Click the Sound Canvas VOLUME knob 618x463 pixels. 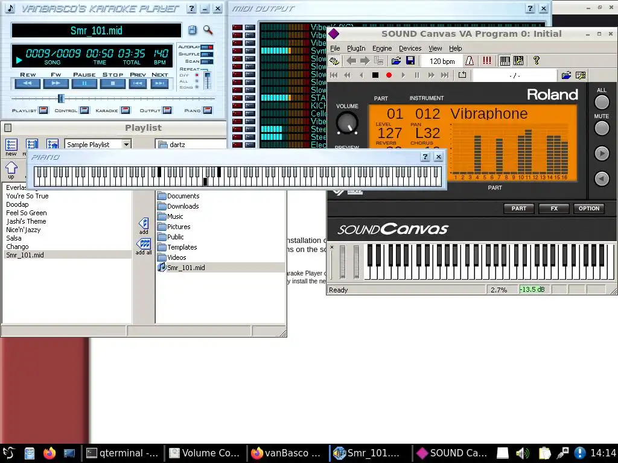click(347, 122)
